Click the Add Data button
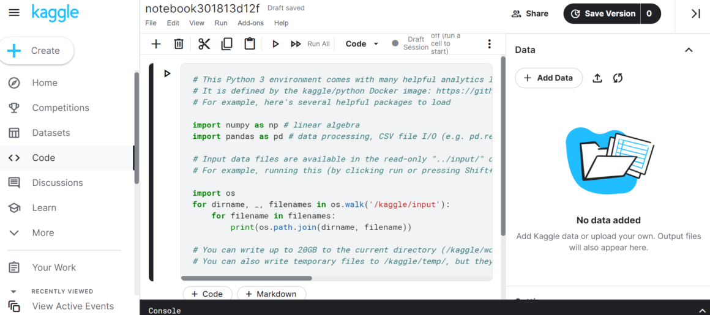The height and width of the screenshot is (315, 710). (548, 78)
